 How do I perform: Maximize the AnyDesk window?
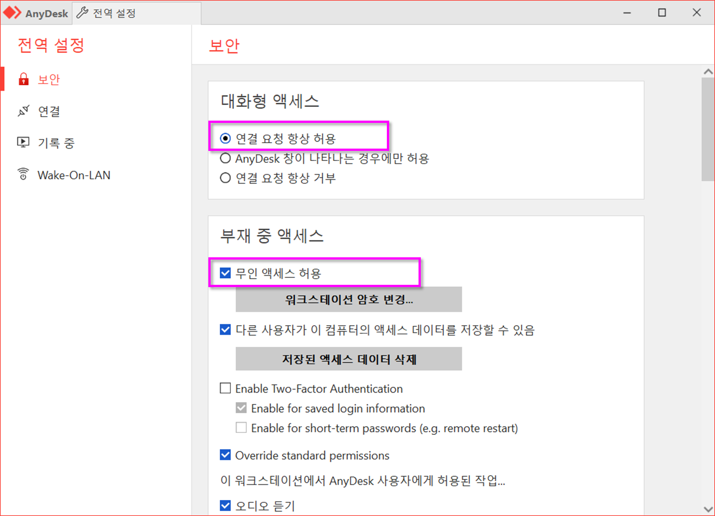pyautogui.click(x=662, y=13)
